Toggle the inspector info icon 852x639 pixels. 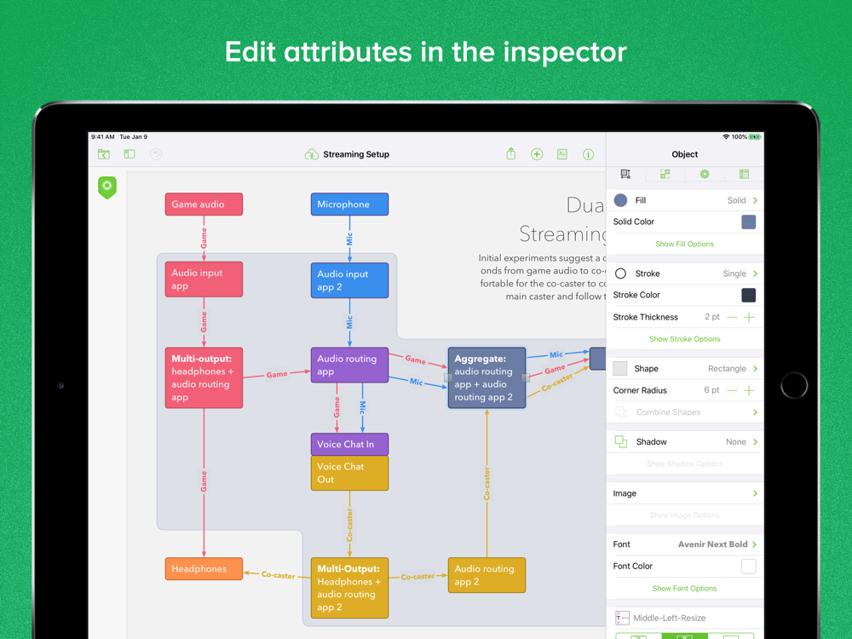pyautogui.click(x=588, y=154)
